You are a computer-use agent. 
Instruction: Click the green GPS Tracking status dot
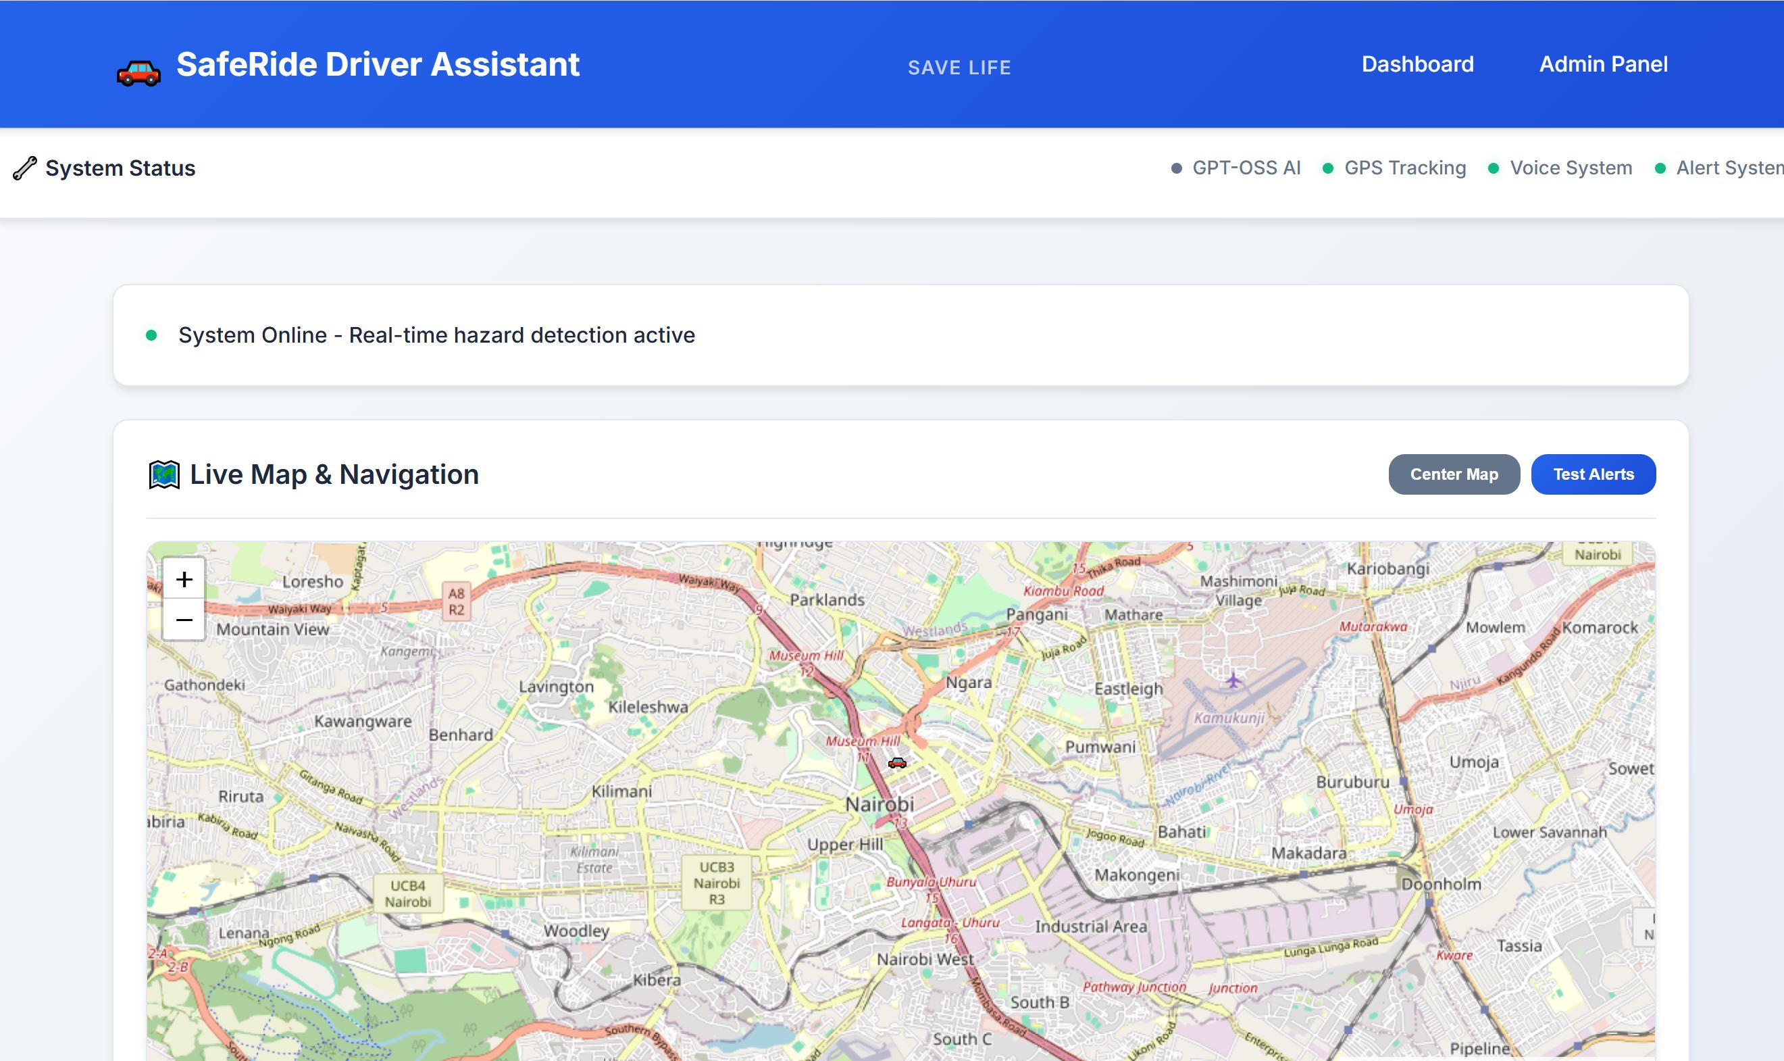[1327, 169]
